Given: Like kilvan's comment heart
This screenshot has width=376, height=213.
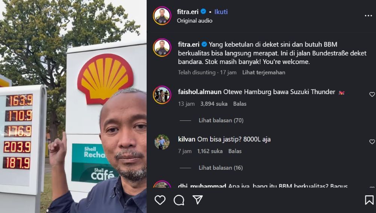Looking at the screenshot, I should (372, 141).
